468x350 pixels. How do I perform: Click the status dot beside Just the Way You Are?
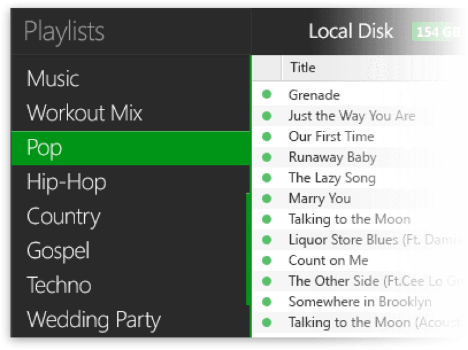pos(267,116)
